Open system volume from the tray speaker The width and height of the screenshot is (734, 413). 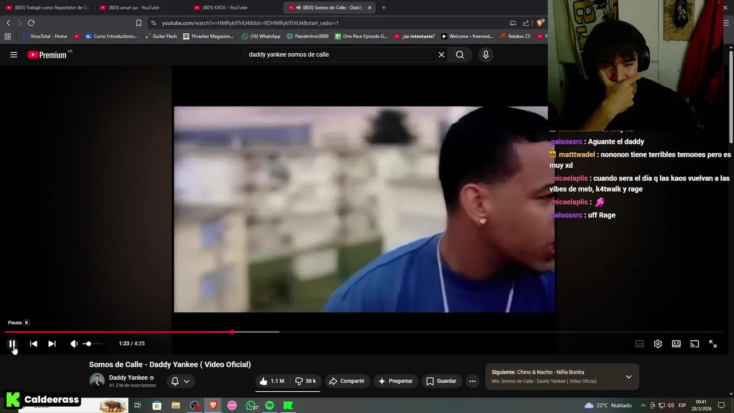click(x=670, y=406)
